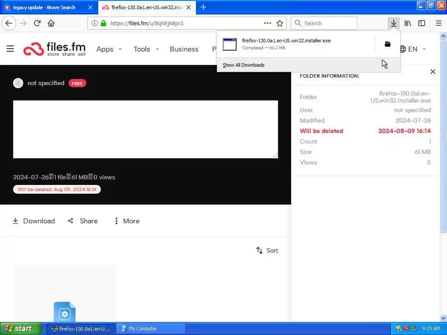Open containing folder for downloaded installer
Screen dimensions: 447x335
(x=388, y=44)
